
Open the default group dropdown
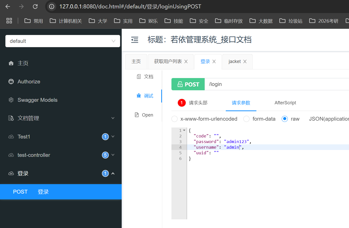click(63, 41)
